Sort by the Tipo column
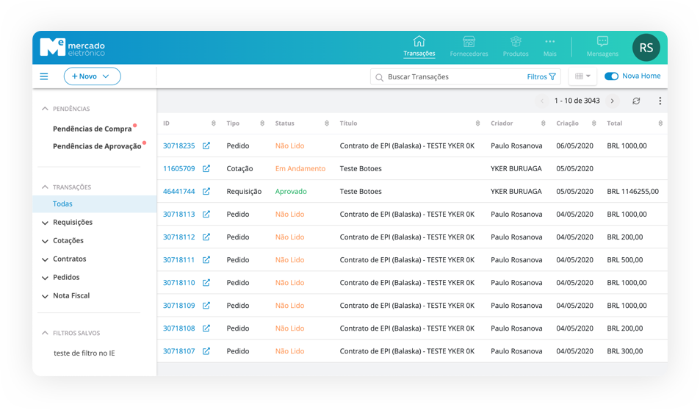This screenshot has height=410, width=700. coord(262,123)
